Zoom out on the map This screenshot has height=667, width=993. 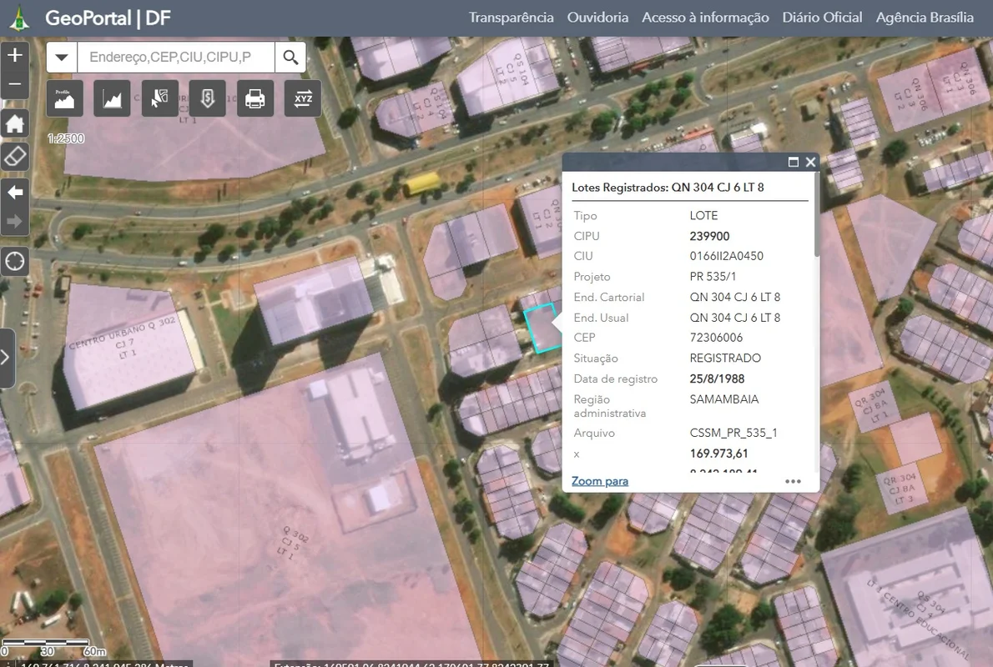pos(15,84)
